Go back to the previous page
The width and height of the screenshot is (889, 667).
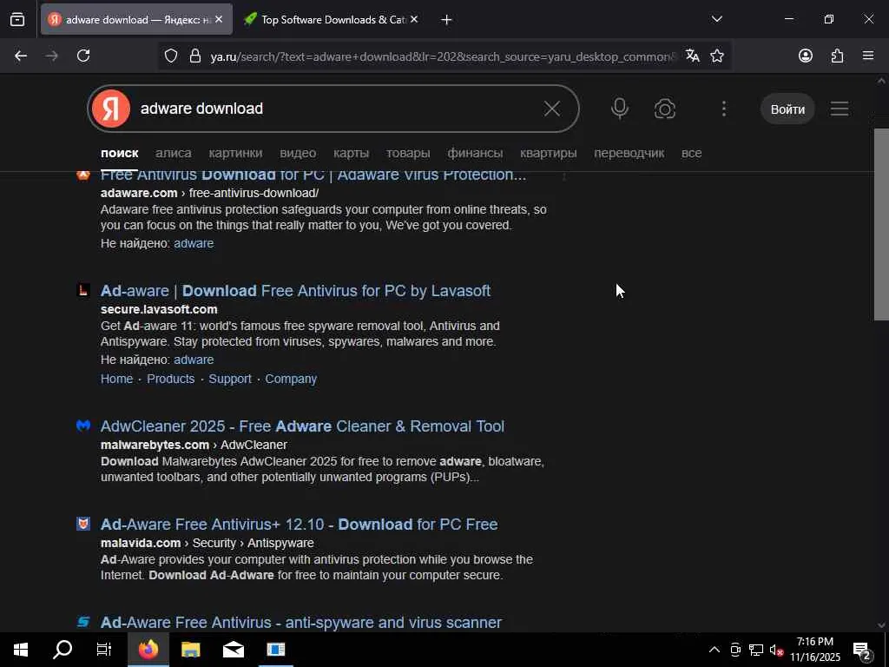(x=21, y=56)
